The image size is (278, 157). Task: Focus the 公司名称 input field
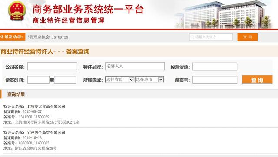pos(52,66)
